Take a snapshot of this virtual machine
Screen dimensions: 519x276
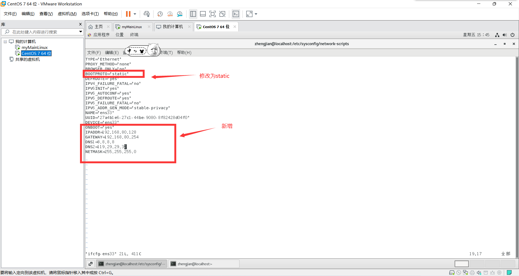tap(160, 14)
